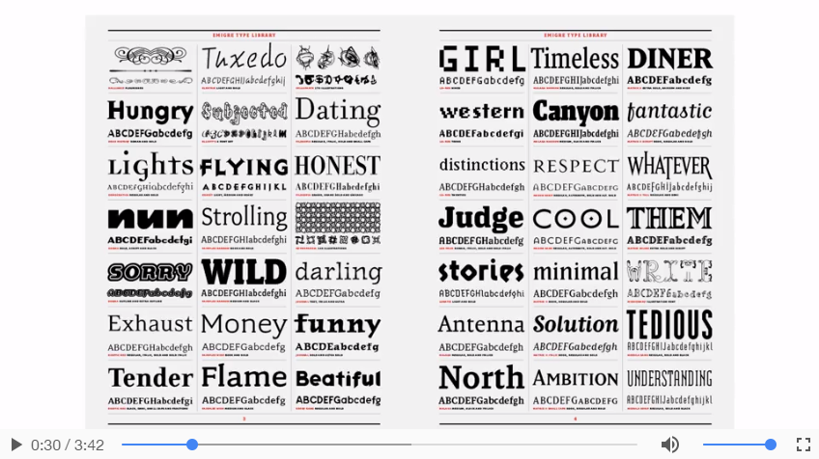819x459 pixels.
Task: Click the 'North' font sample
Action: (x=481, y=377)
